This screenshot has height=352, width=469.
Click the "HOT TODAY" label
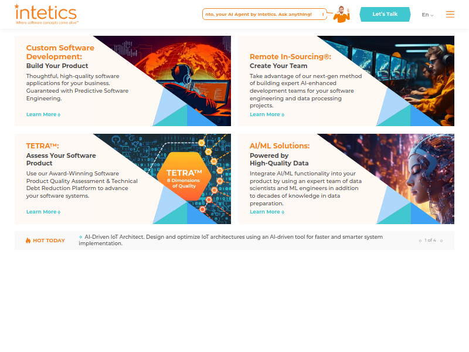point(49,241)
